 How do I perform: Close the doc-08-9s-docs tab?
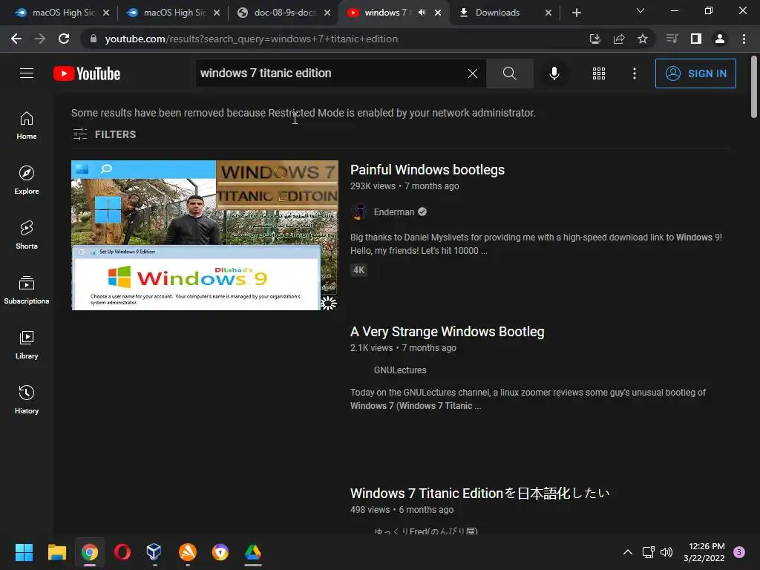(x=327, y=13)
